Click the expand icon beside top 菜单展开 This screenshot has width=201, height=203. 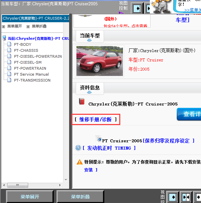[x=4, y=27]
